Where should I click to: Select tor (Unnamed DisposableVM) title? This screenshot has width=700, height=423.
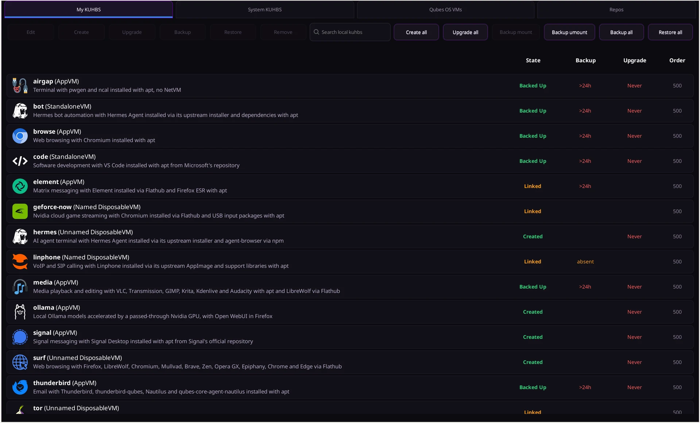(x=76, y=408)
